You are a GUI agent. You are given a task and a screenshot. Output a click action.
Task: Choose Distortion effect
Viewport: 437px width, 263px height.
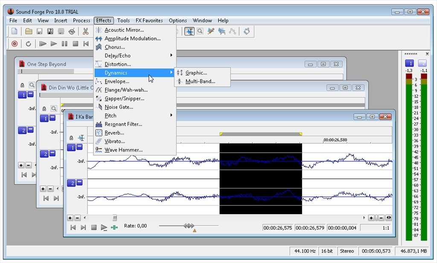[x=135, y=64]
